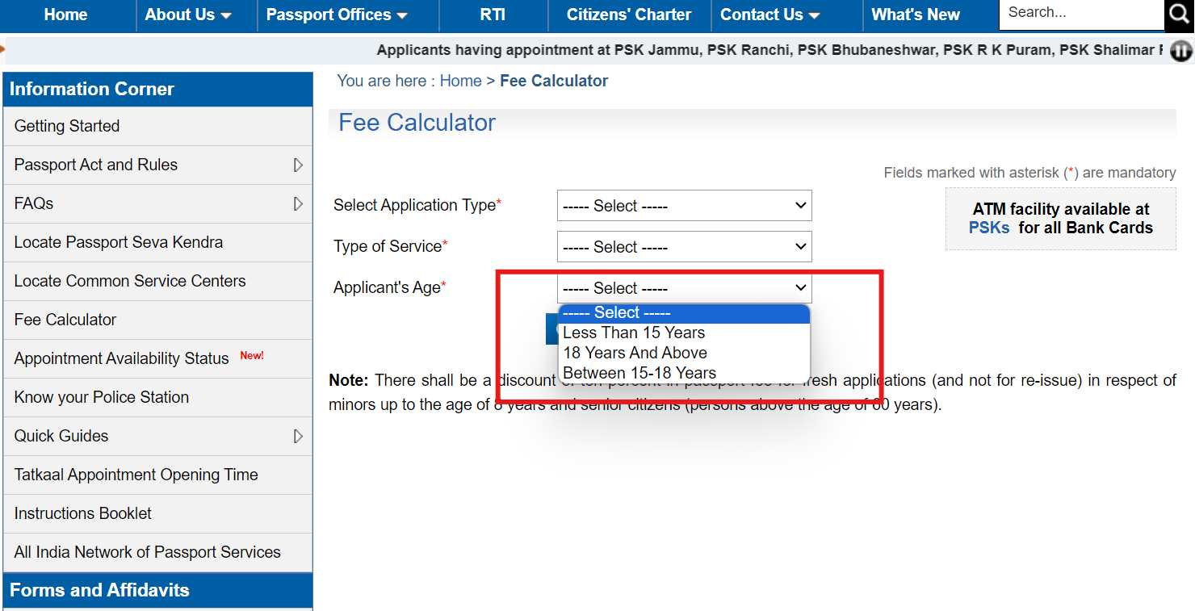Select the highlighted ----- Select ----- list option

click(x=684, y=313)
